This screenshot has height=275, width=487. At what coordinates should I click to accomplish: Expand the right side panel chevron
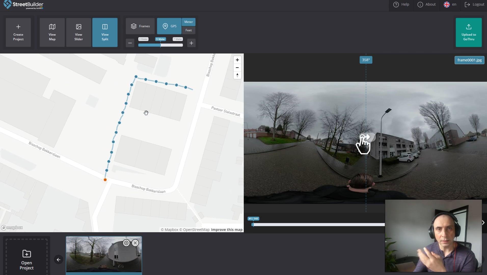pos(483,223)
